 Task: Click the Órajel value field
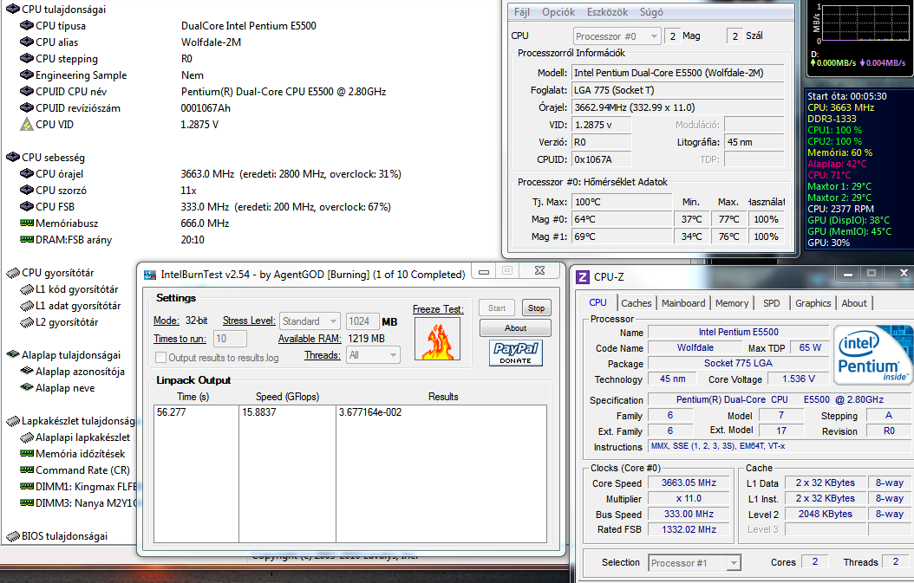(x=678, y=107)
